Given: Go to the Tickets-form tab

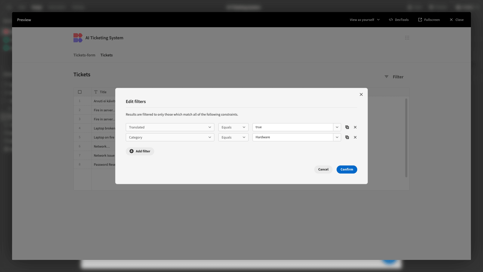Looking at the screenshot, I should [84, 55].
